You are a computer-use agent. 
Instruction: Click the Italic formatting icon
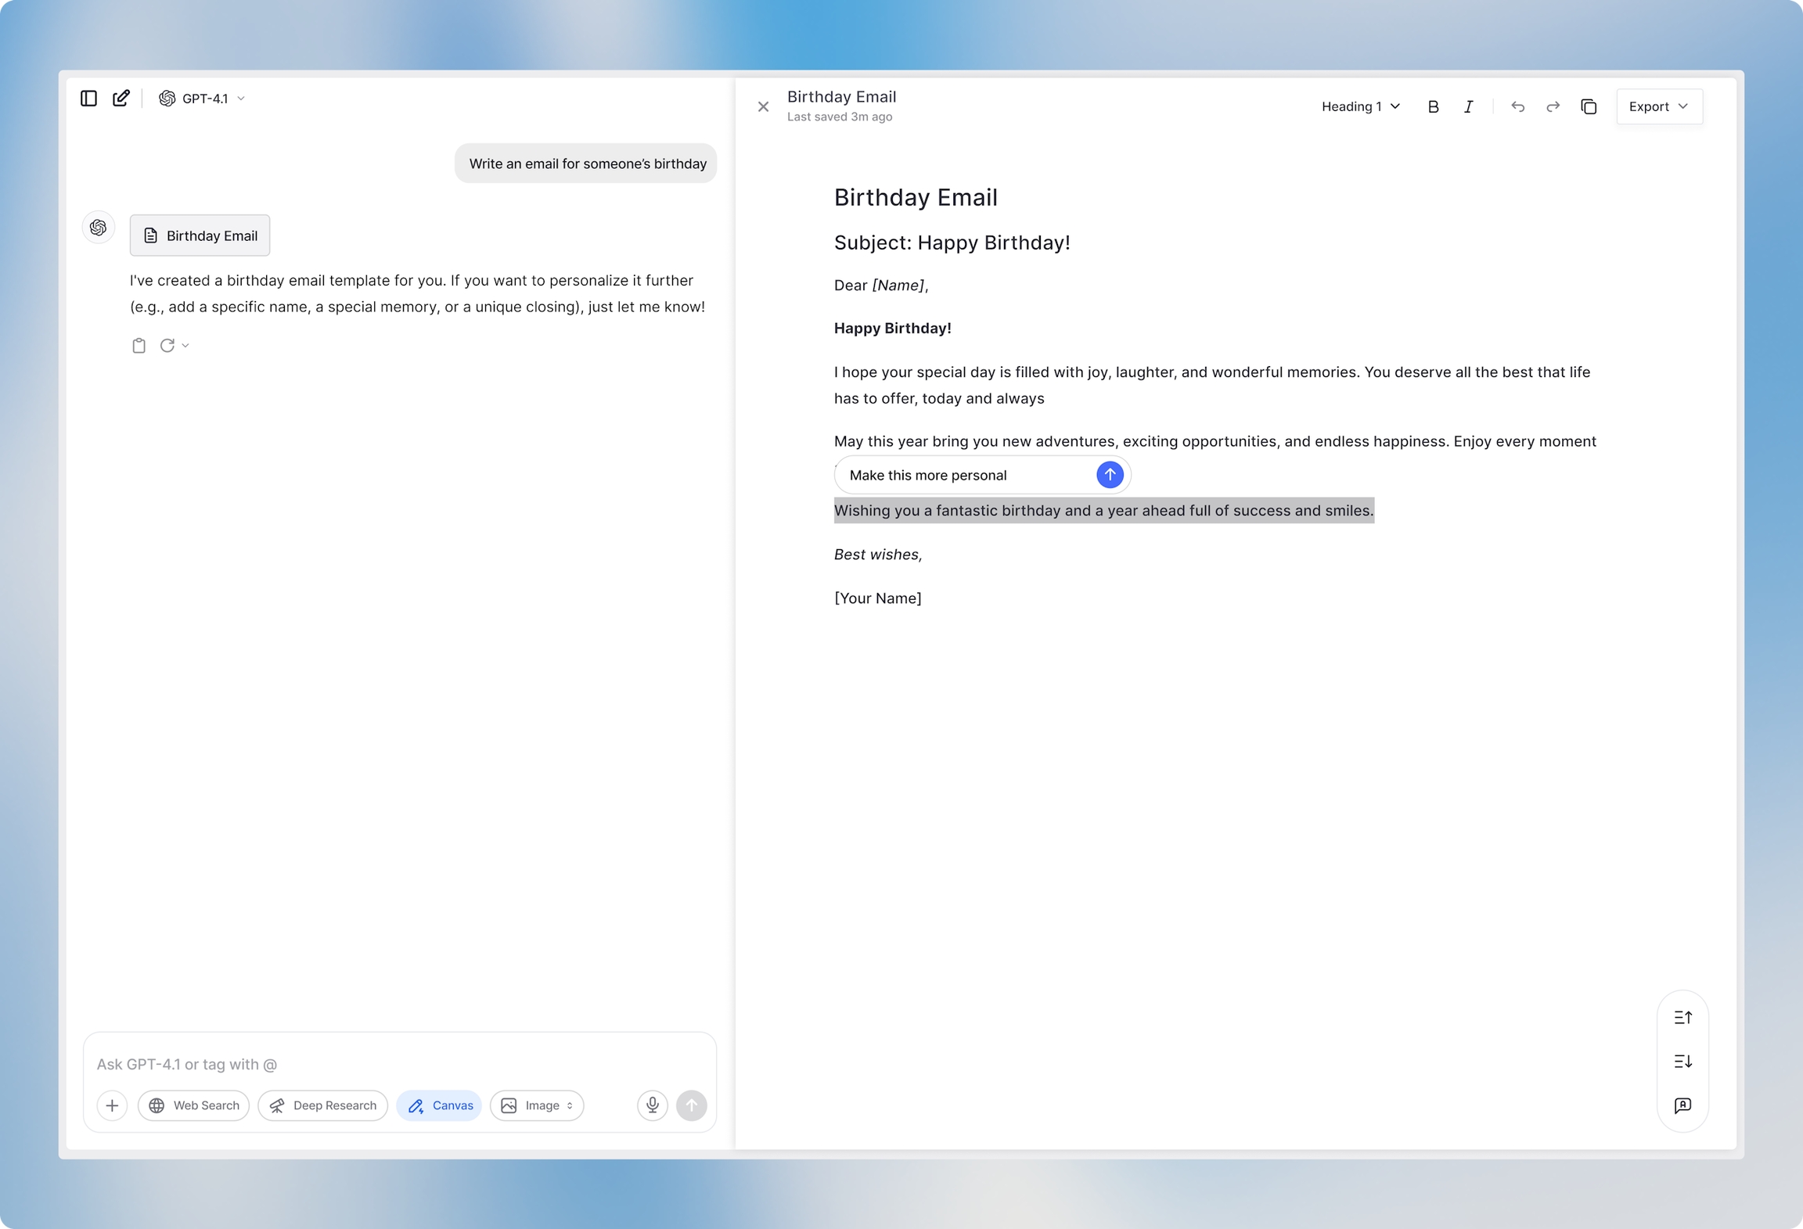pyautogui.click(x=1468, y=107)
